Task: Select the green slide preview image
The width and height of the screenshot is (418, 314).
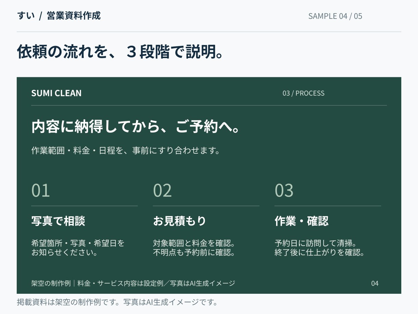Action: click(209, 185)
